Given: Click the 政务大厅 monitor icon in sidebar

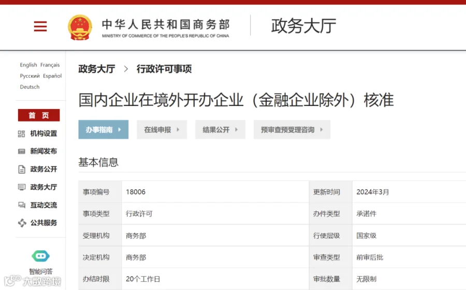Looking at the screenshot, I should [x=22, y=187].
